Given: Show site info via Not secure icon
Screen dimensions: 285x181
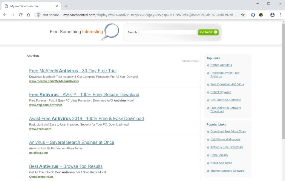Looking at the screenshot, I should (38, 15).
